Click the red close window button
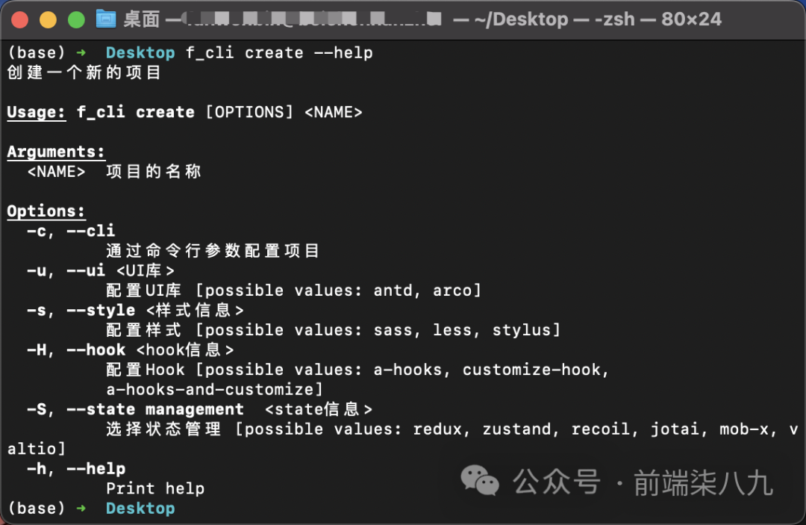806x525 pixels. (19, 19)
